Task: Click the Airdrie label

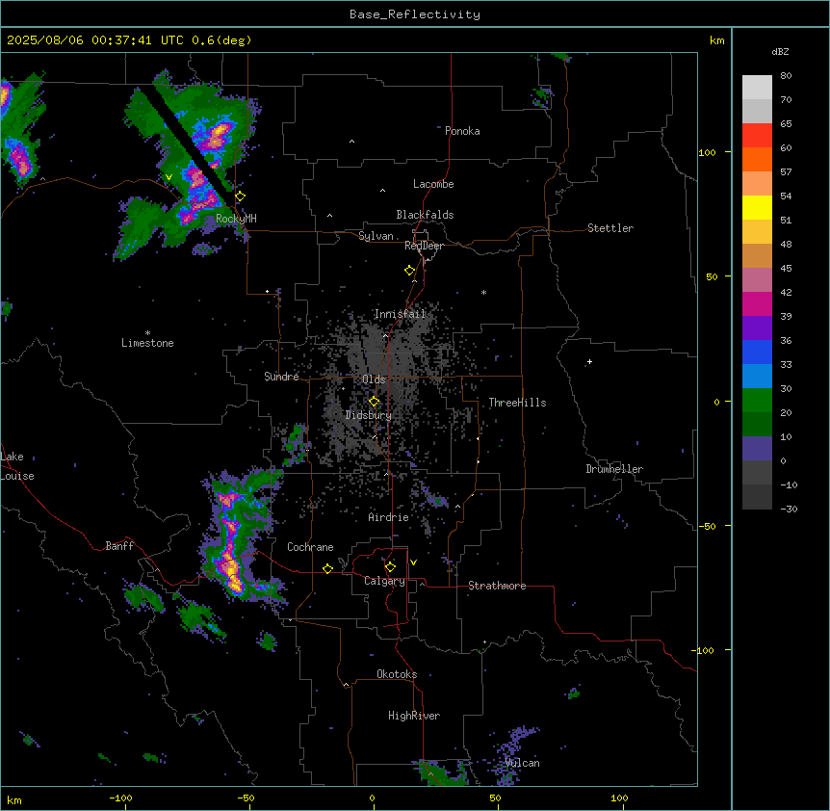Action: [389, 517]
